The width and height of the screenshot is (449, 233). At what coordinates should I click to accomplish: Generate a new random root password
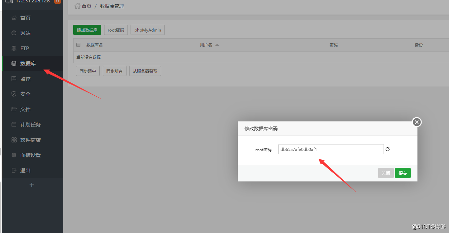click(387, 149)
